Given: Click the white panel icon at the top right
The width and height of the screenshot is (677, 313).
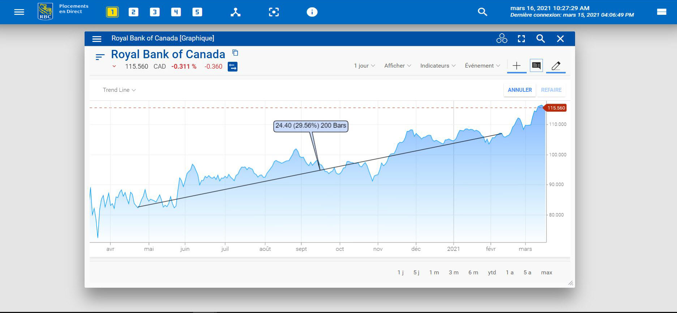Looking at the screenshot, I should pyautogui.click(x=661, y=12).
